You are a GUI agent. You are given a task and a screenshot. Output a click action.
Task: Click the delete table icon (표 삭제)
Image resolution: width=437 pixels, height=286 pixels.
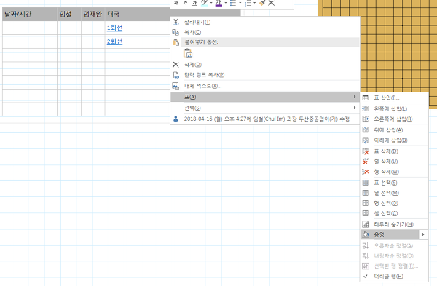tap(365, 151)
